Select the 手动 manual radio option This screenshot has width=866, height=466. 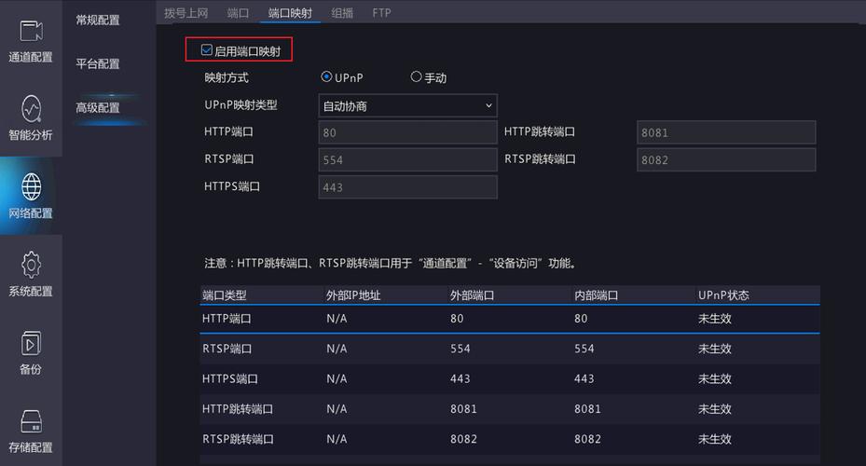point(416,76)
